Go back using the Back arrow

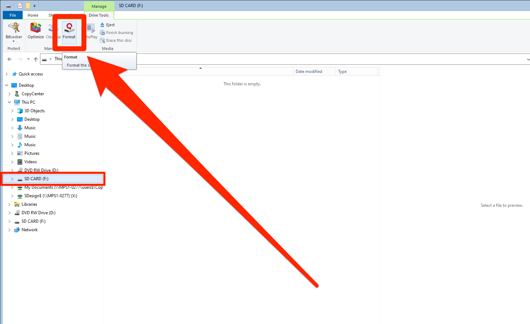click(10, 59)
